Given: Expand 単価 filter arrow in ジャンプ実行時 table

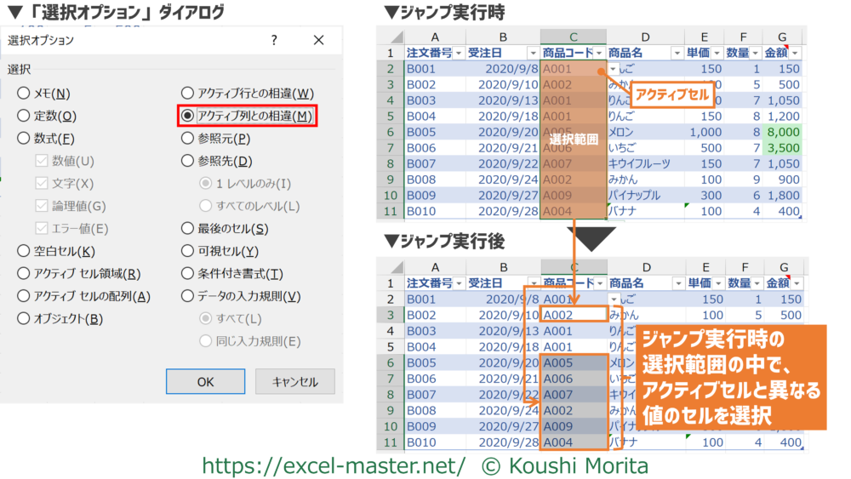Looking at the screenshot, I should click(x=717, y=54).
